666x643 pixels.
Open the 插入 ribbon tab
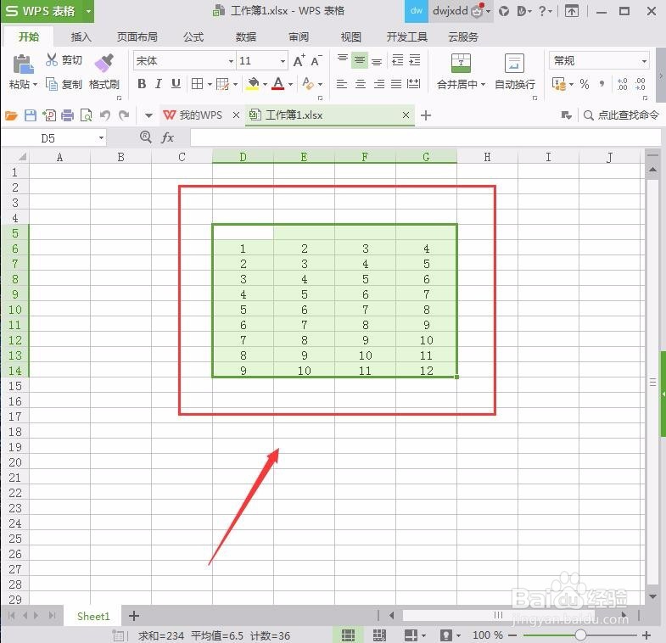pos(81,37)
